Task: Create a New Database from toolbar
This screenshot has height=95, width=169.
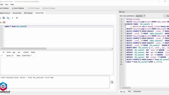Action: click(4, 8)
